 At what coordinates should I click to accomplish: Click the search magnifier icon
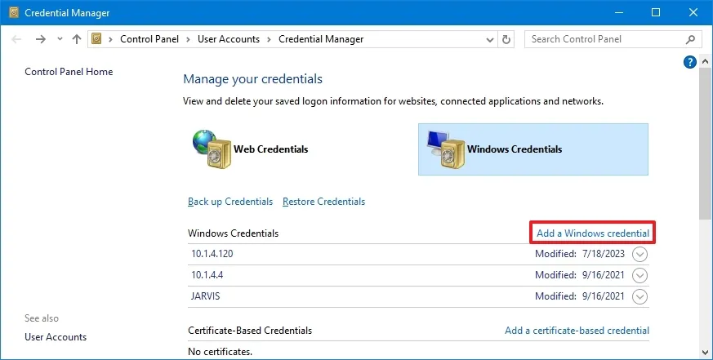[690, 39]
